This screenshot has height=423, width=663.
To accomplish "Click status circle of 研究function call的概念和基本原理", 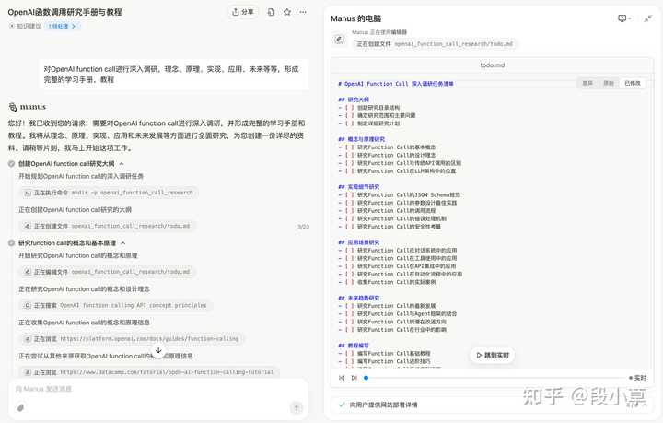I will coord(12,243).
